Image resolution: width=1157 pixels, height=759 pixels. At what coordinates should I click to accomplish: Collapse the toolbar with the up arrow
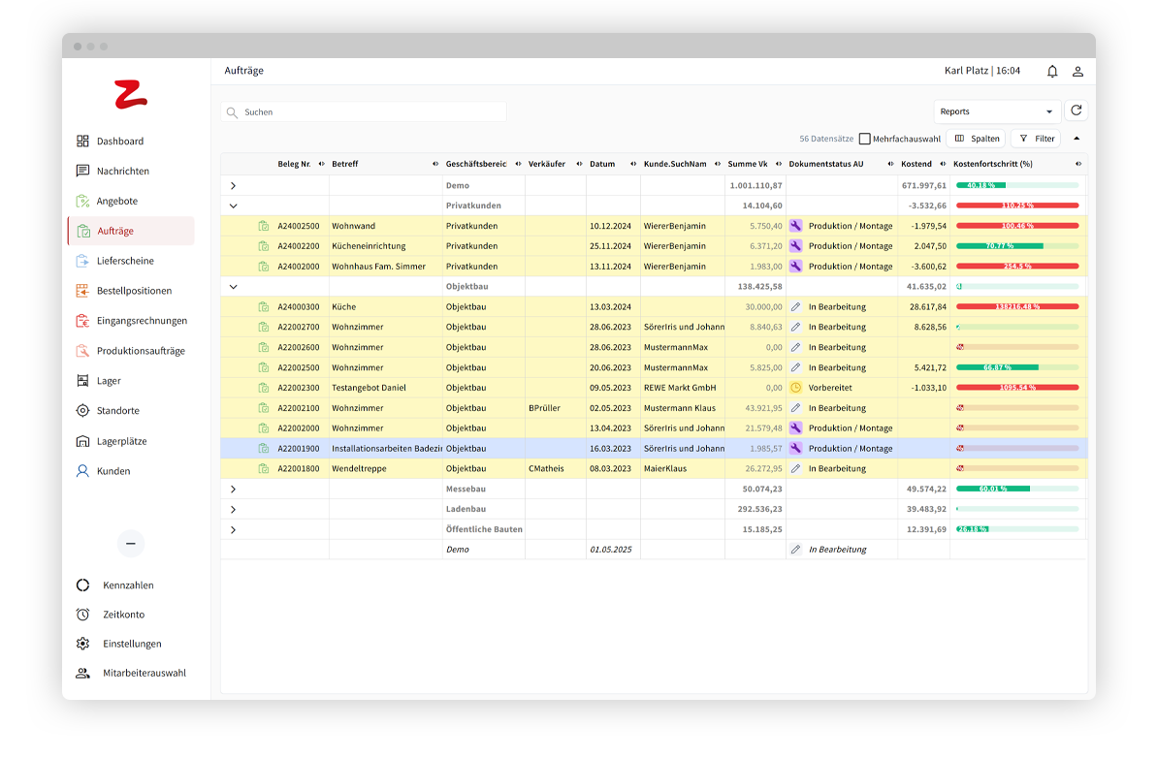coord(1076,139)
